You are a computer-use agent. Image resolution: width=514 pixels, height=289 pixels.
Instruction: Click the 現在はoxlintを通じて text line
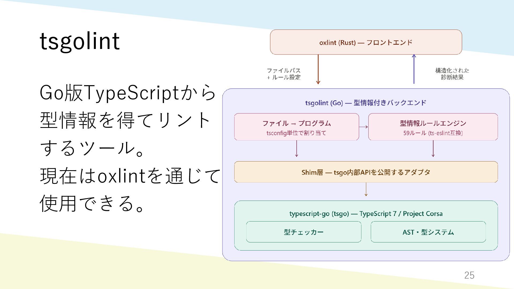pos(130,176)
